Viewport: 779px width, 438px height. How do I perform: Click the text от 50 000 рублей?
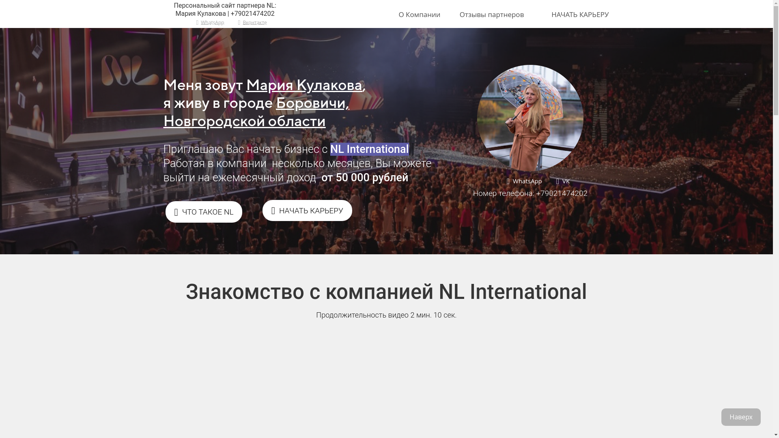[x=365, y=178]
